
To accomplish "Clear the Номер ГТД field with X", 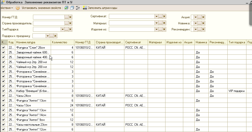I will (71, 17).
